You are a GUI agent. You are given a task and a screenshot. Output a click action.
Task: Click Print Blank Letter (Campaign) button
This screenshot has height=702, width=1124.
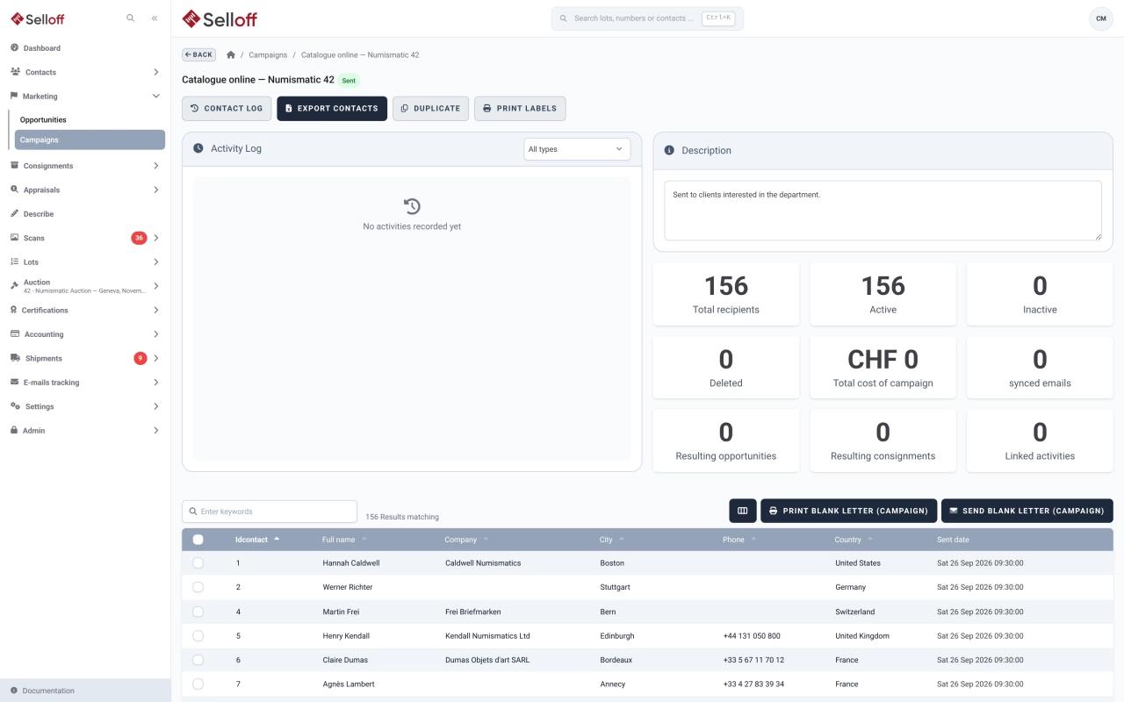848,511
